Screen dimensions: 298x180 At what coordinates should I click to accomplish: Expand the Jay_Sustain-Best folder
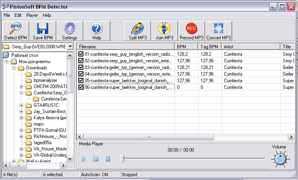click(x=21, y=111)
